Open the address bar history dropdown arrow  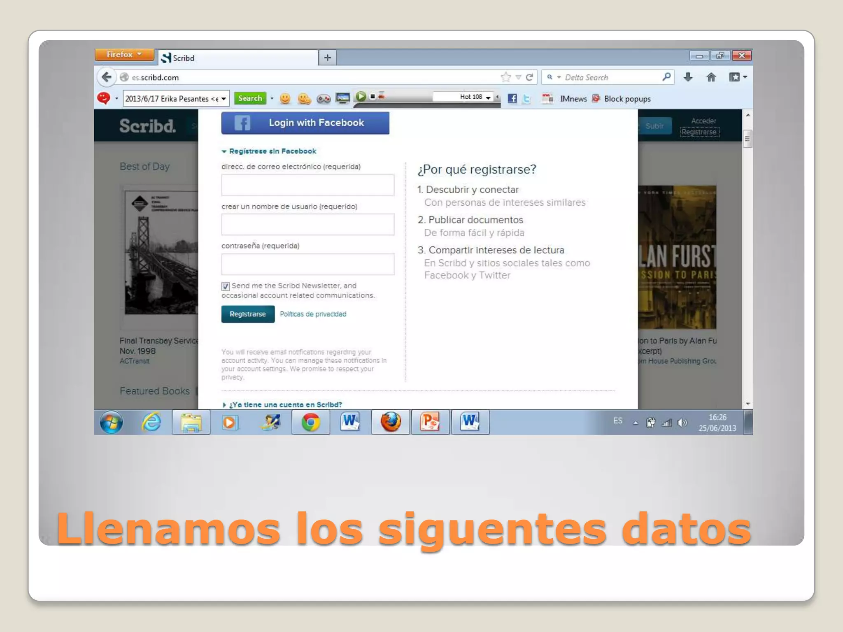(x=519, y=77)
